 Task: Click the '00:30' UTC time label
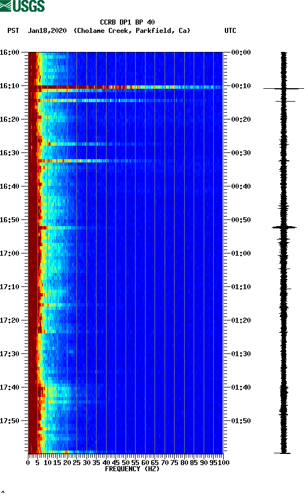(241, 153)
